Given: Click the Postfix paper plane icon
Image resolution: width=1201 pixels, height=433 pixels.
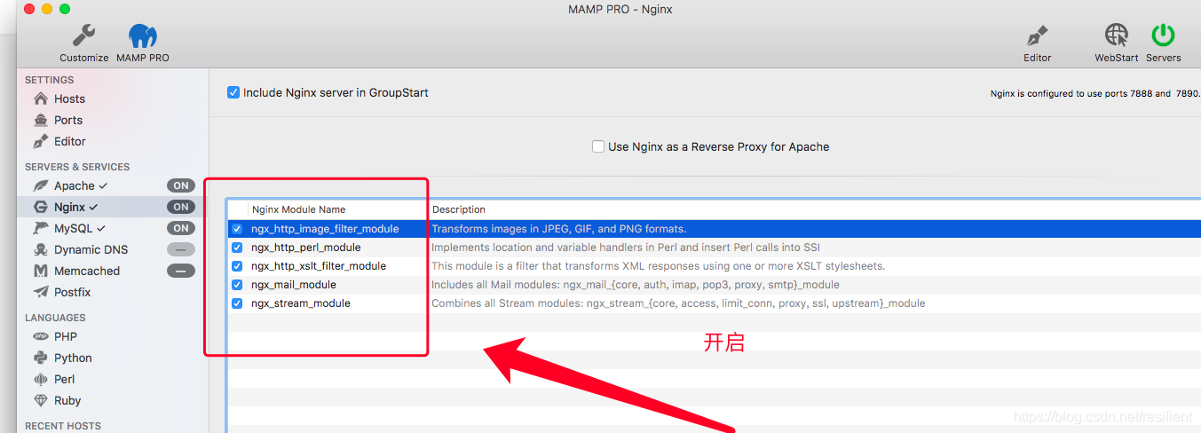Looking at the screenshot, I should pos(41,292).
